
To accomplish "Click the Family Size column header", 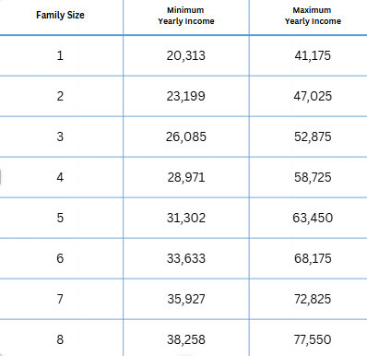I will pos(60,15).
